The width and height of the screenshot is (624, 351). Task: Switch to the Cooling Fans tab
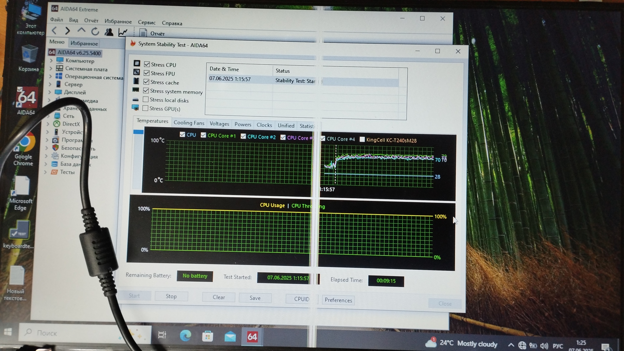[x=189, y=123]
